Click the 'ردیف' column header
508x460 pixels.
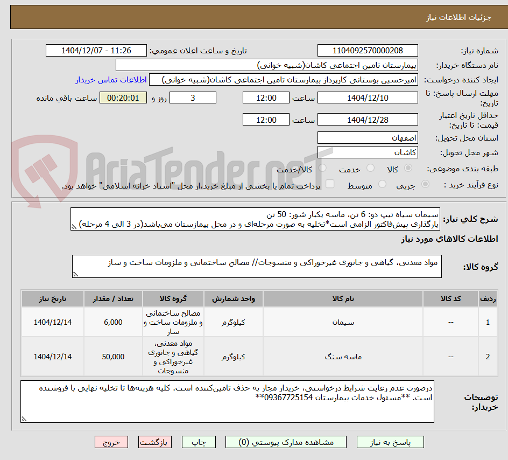(x=488, y=299)
